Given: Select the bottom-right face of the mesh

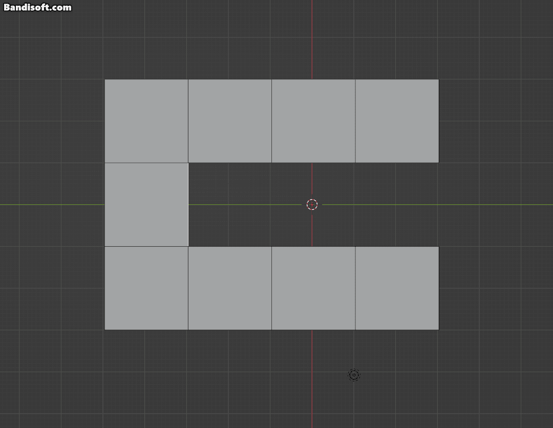Looking at the screenshot, I should click(397, 288).
